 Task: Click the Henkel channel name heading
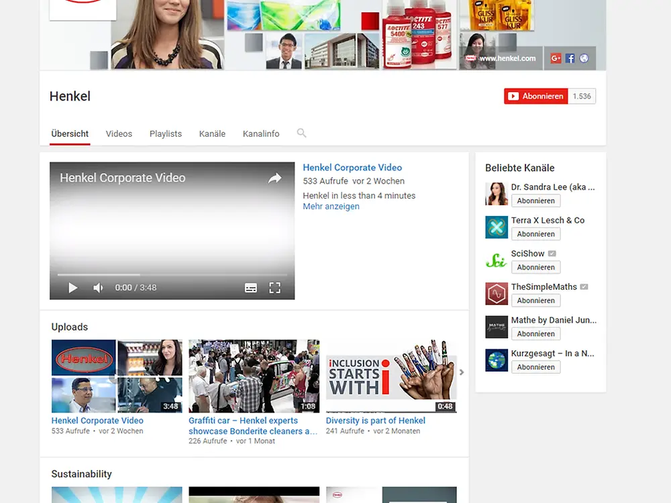coord(70,97)
